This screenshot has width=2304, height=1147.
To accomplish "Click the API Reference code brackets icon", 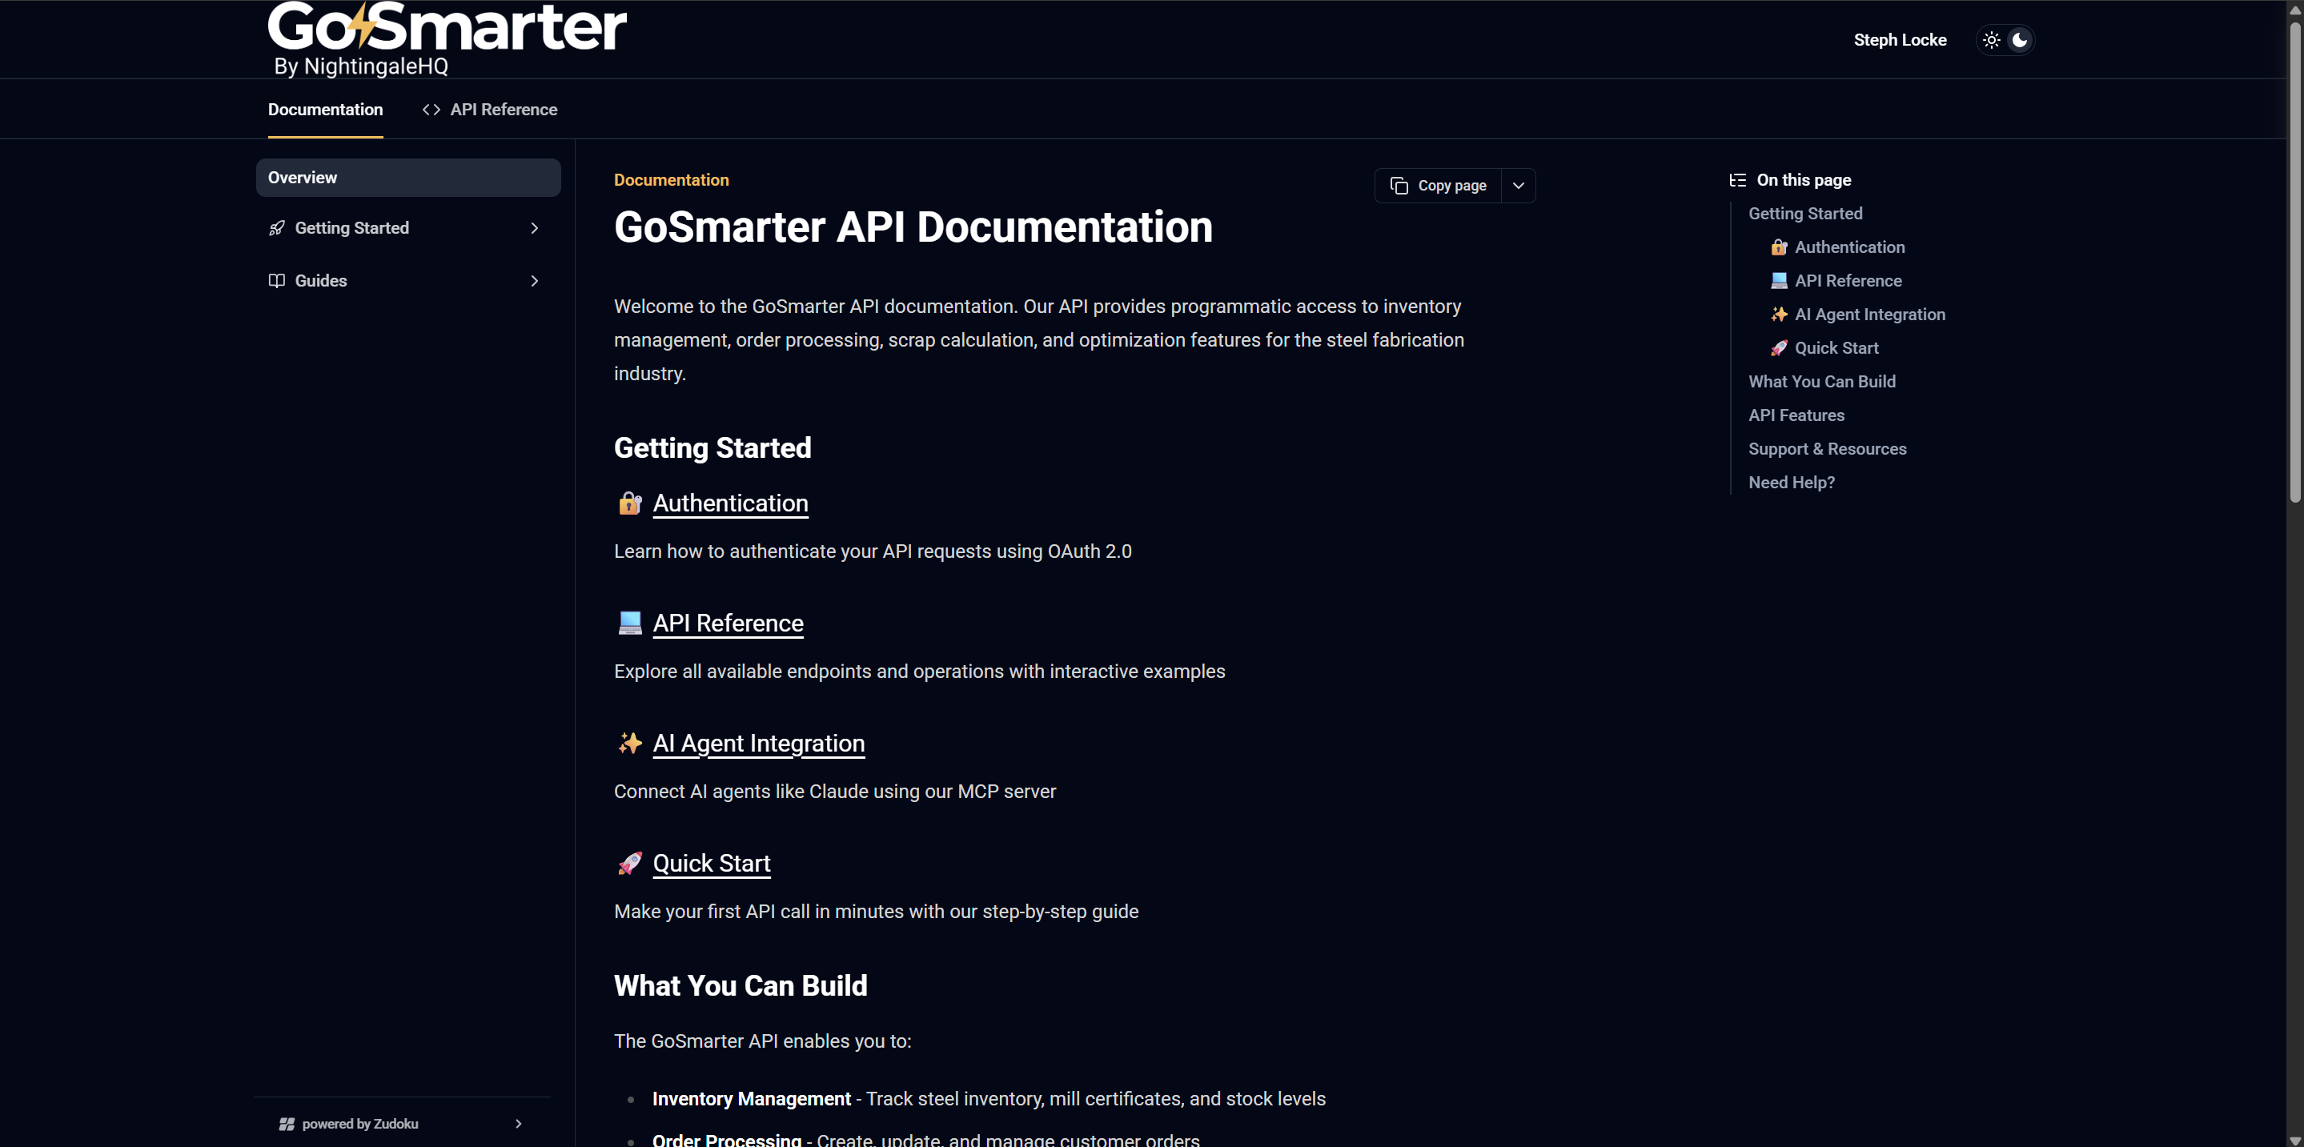I will coord(431,109).
